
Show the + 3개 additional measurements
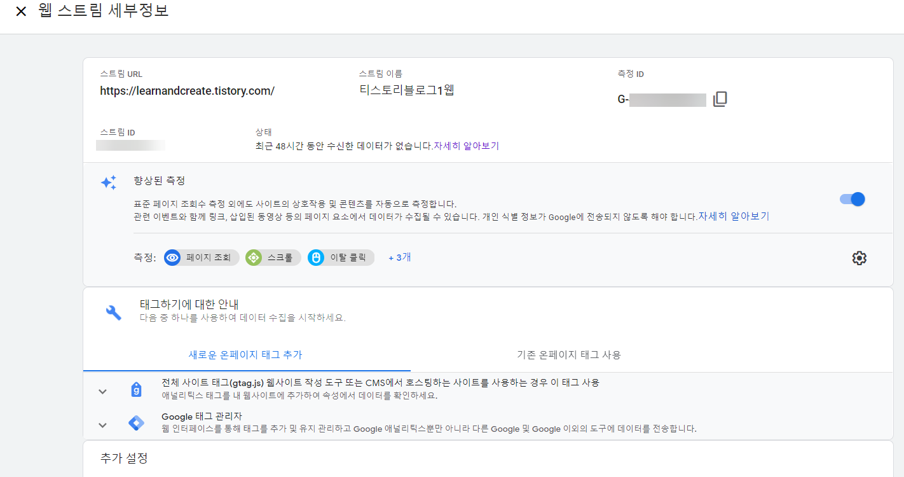tap(400, 258)
